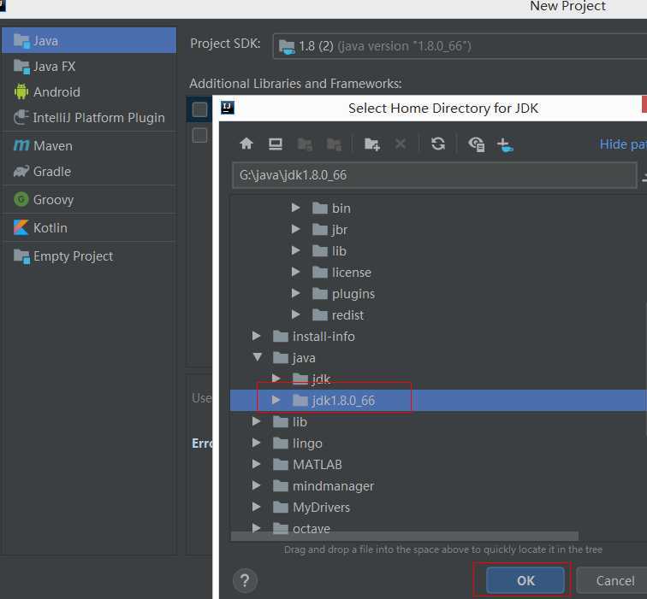
Task: Click the IntelliJ icon in dialog title
Action: pyautogui.click(x=228, y=108)
